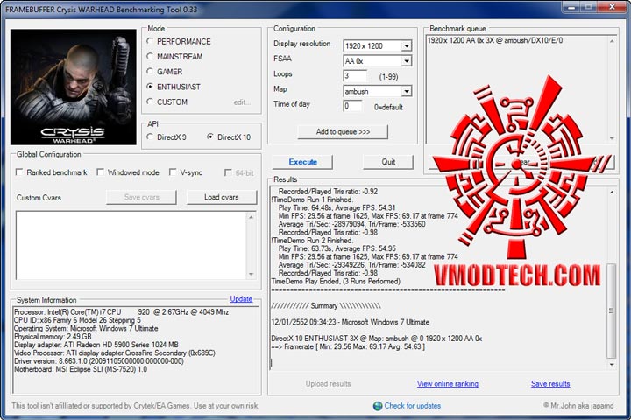Close the Benchmarking Tool window

[x=612, y=6]
